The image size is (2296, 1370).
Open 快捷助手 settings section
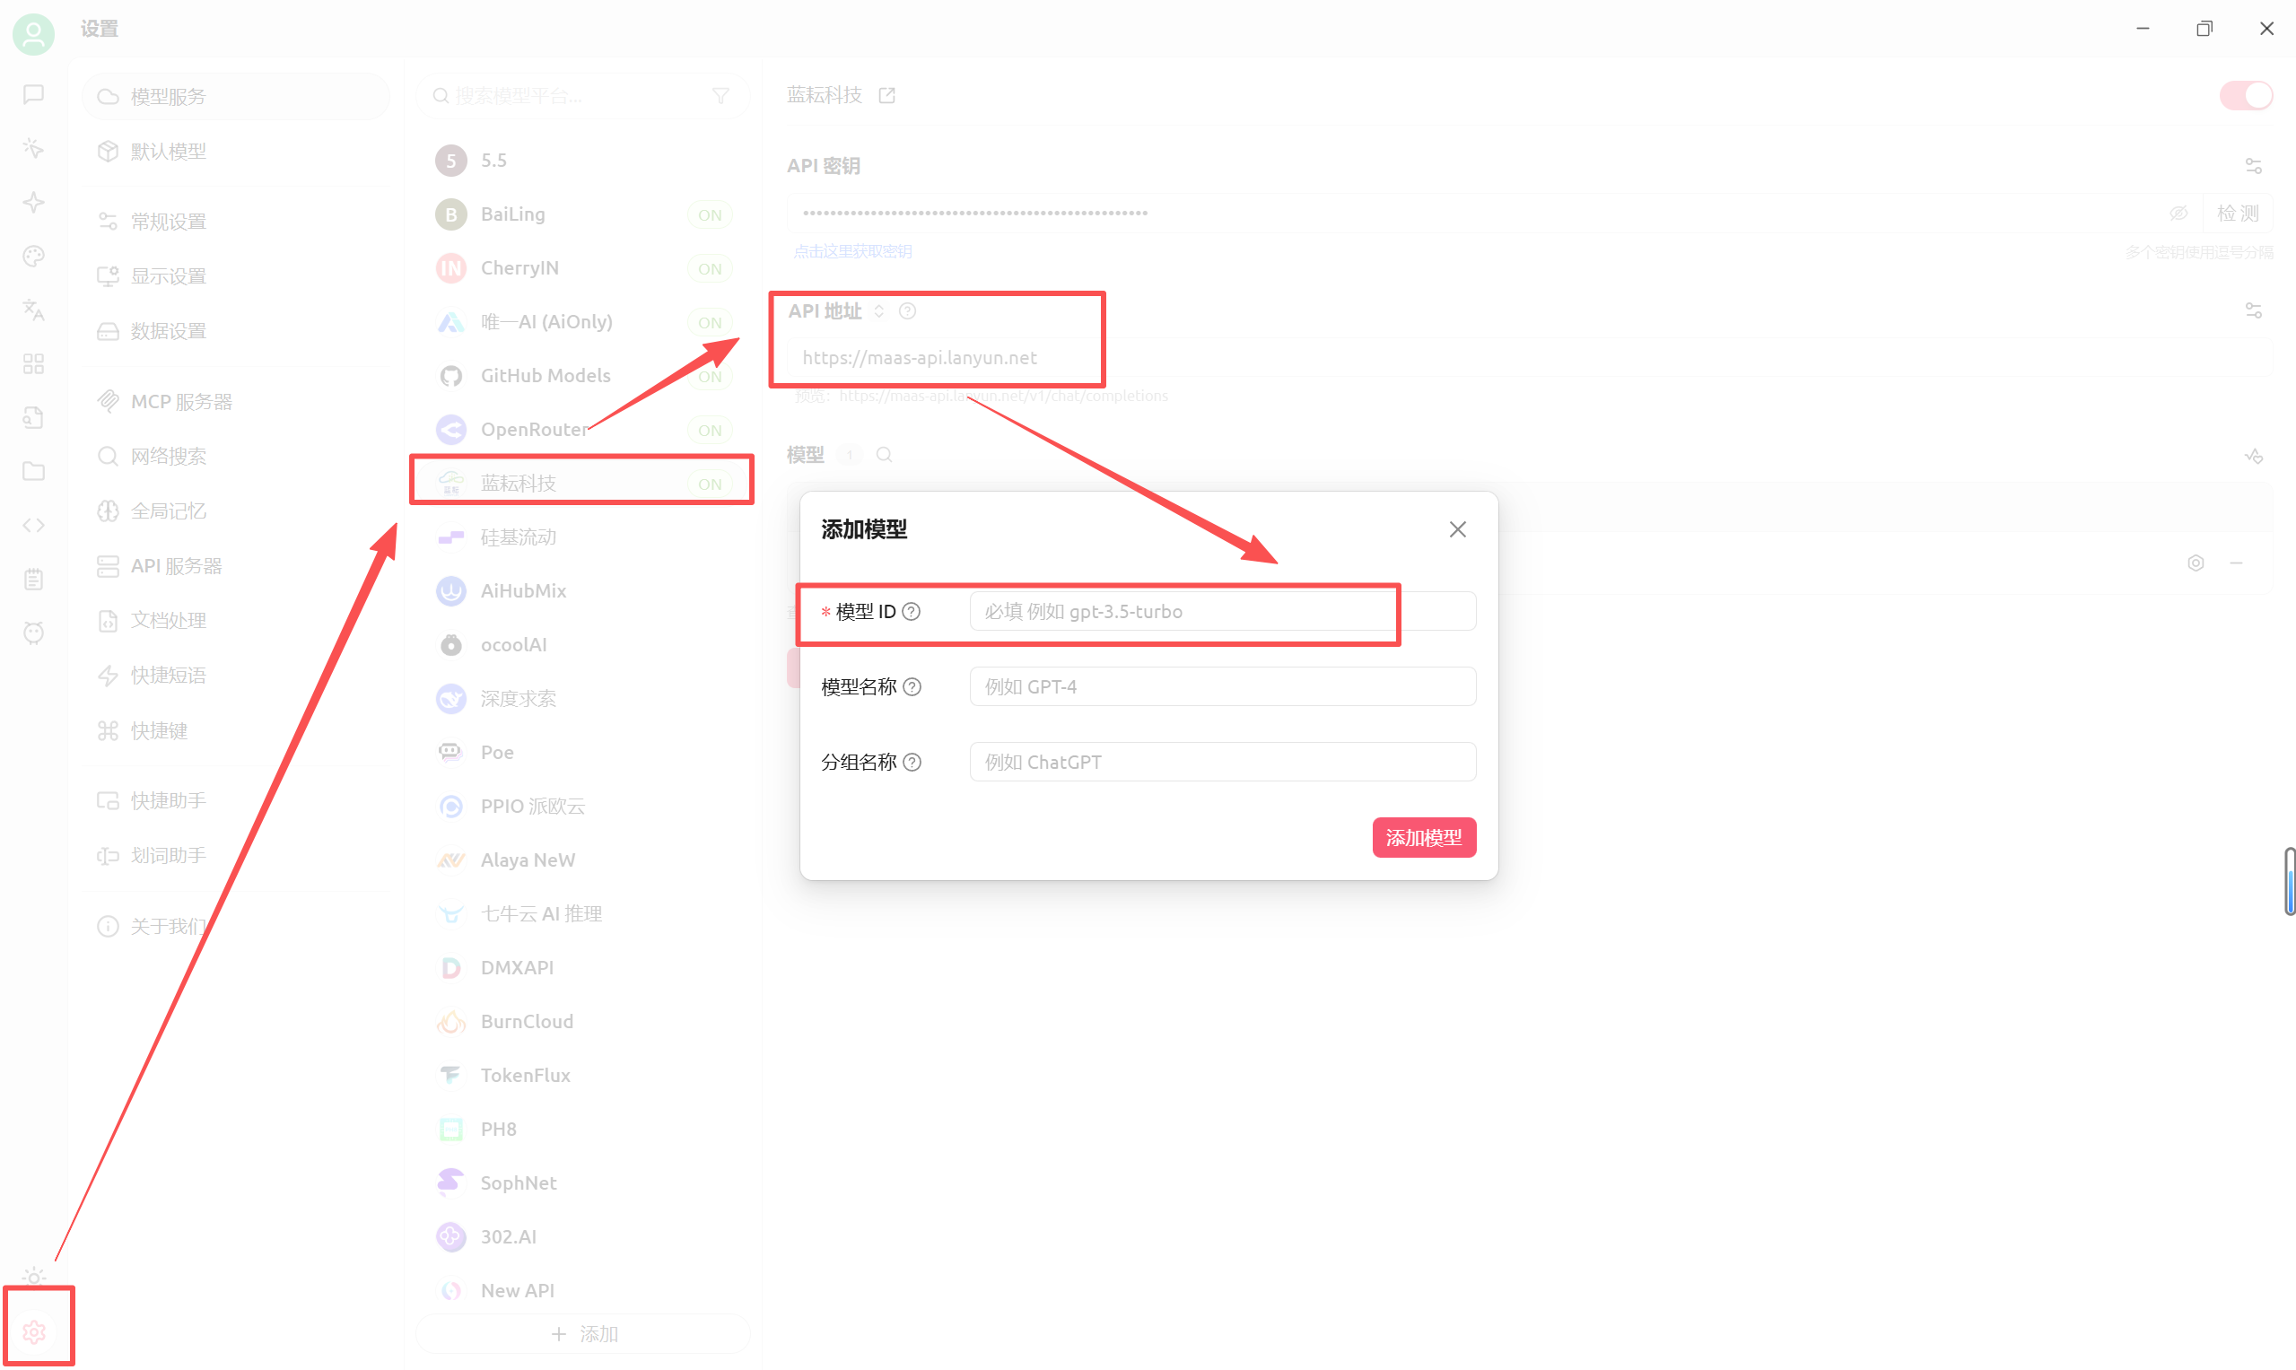pyautogui.click(x=235, y=800)
